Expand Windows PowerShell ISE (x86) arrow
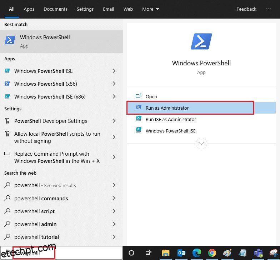The height and width of the screenshot is (260, 280). click(114, 96)
